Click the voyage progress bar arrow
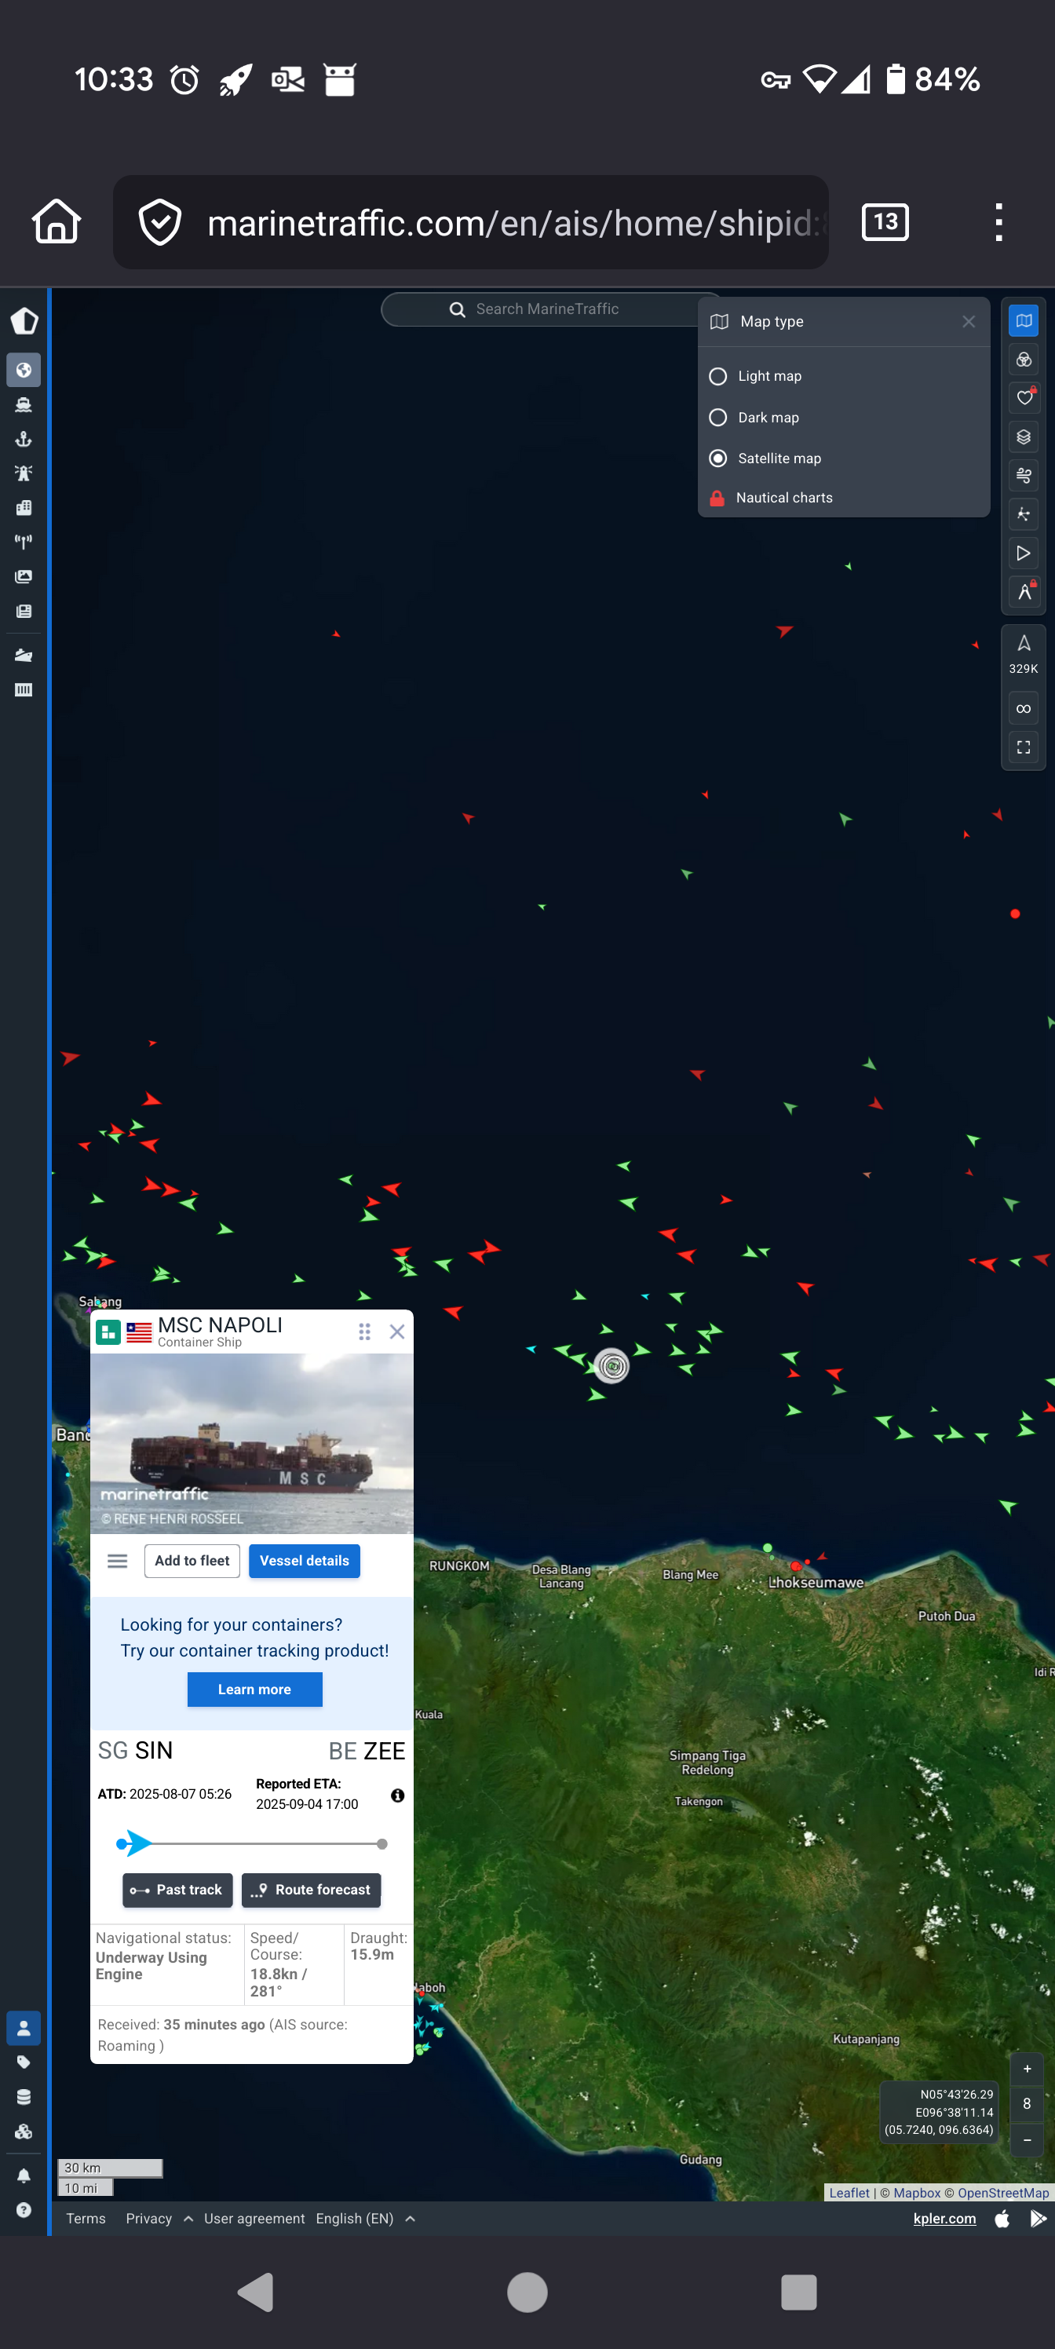This screenshot has height=2349, width=1055. 136,1843
